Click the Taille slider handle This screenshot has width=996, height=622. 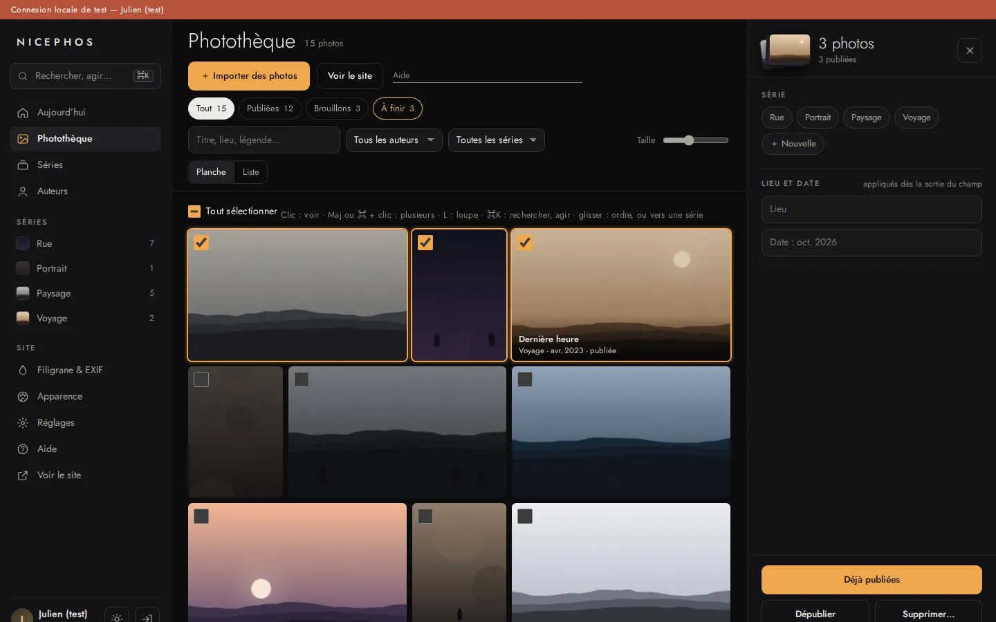click(x=689, y=140)
